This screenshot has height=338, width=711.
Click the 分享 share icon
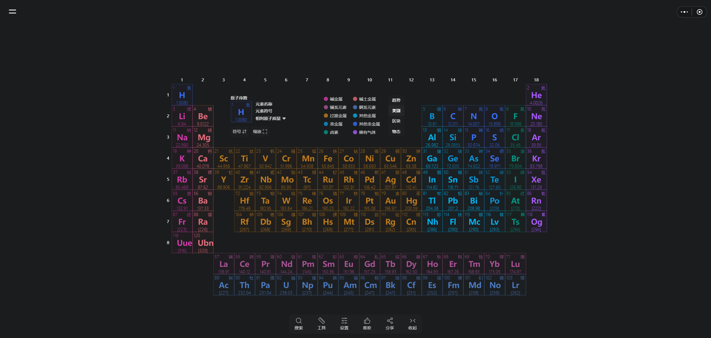(x=390, y=321)
